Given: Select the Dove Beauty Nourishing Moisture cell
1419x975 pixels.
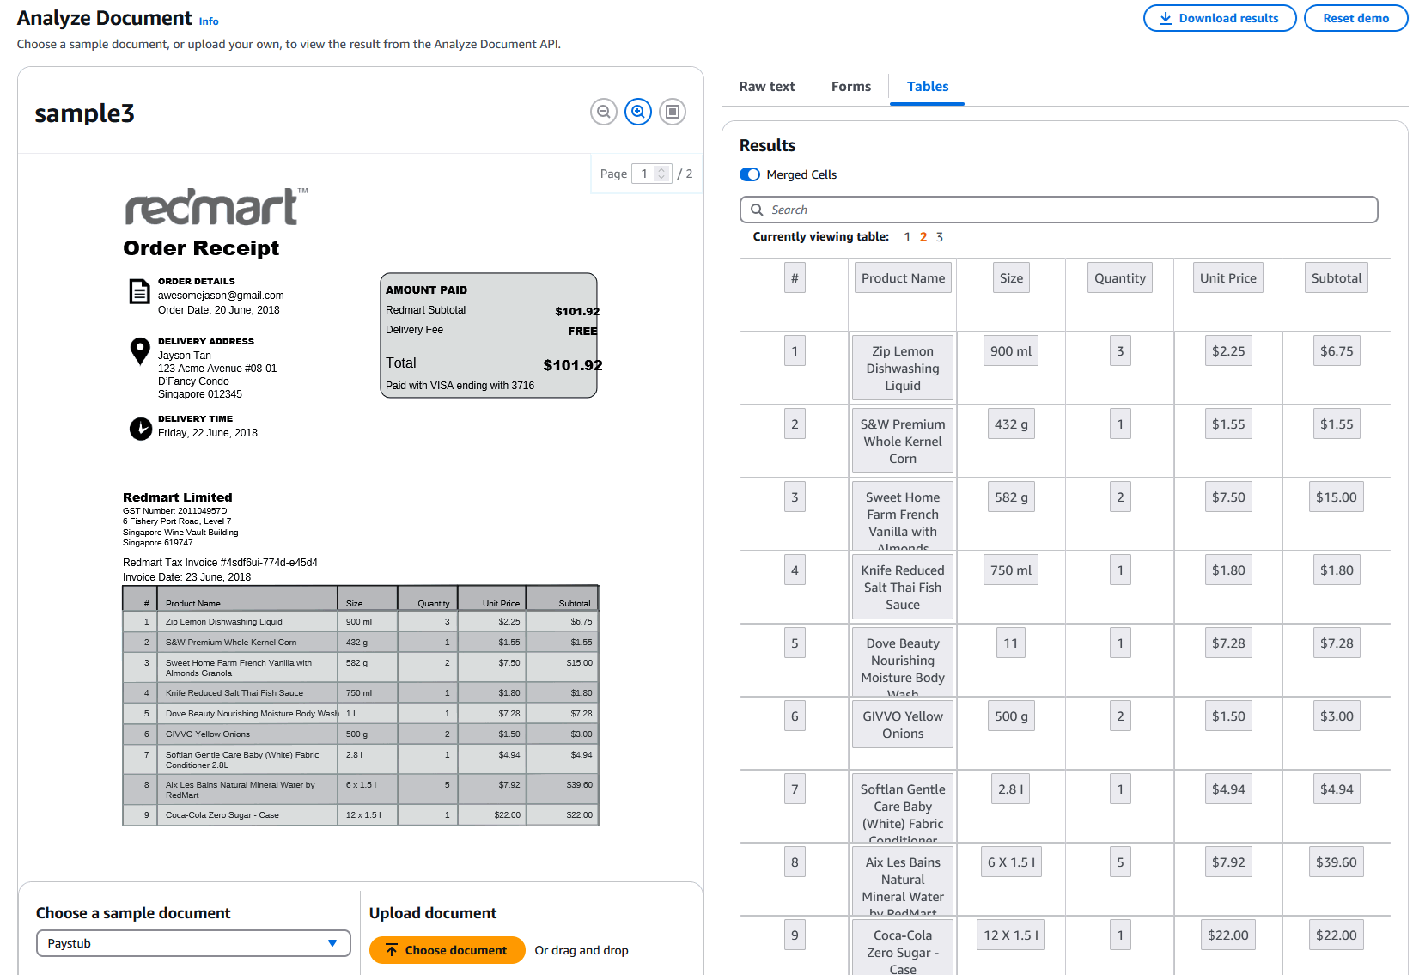Looking at the screenshot, I should pos(903,661).
